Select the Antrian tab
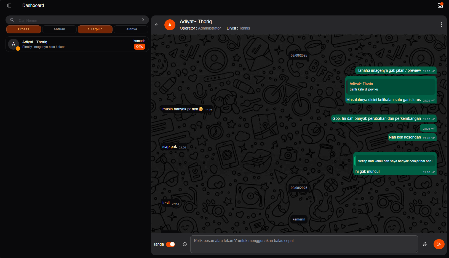The image size is (449, 258). (59, 29)
